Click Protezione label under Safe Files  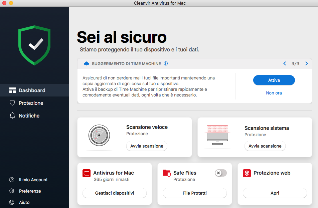[184, 179]
